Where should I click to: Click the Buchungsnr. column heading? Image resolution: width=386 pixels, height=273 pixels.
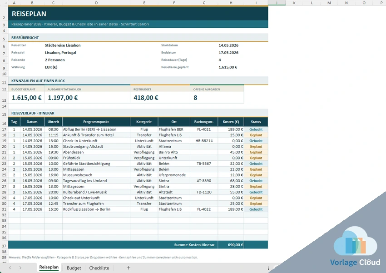(204, 122)
